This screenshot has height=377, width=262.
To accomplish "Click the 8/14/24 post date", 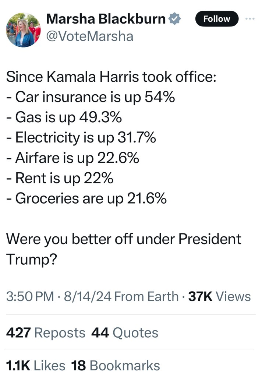I will point(86,296).
